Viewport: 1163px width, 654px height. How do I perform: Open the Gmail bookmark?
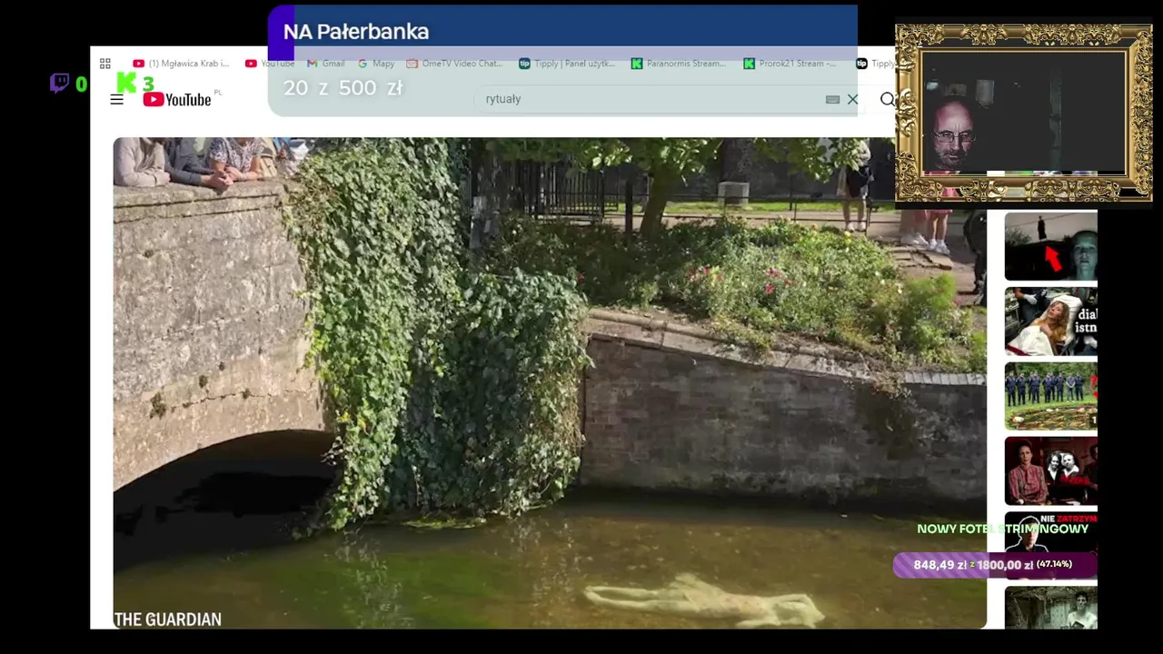[326, 64]
